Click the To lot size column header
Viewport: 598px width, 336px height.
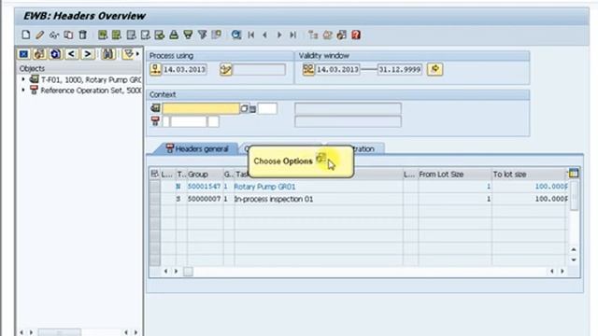tap(530, 175)
